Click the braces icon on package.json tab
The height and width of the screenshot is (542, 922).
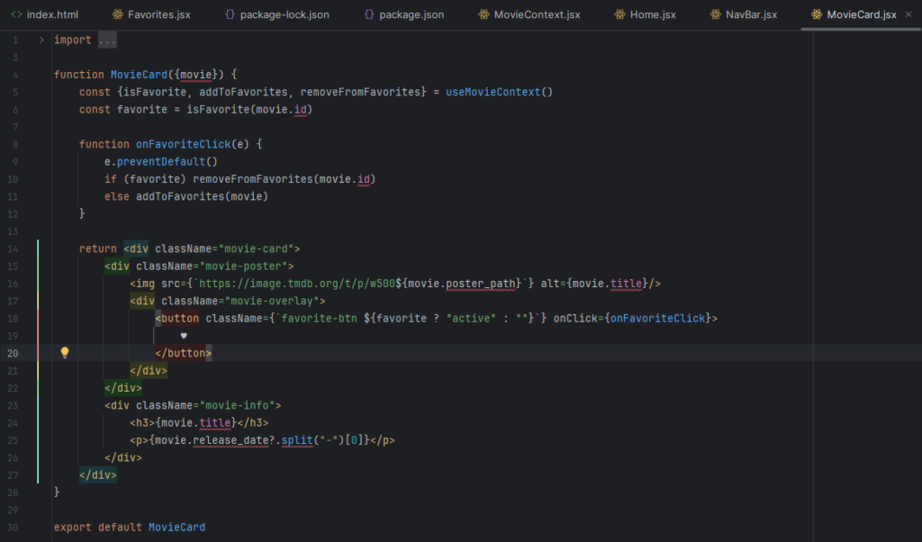369,15
